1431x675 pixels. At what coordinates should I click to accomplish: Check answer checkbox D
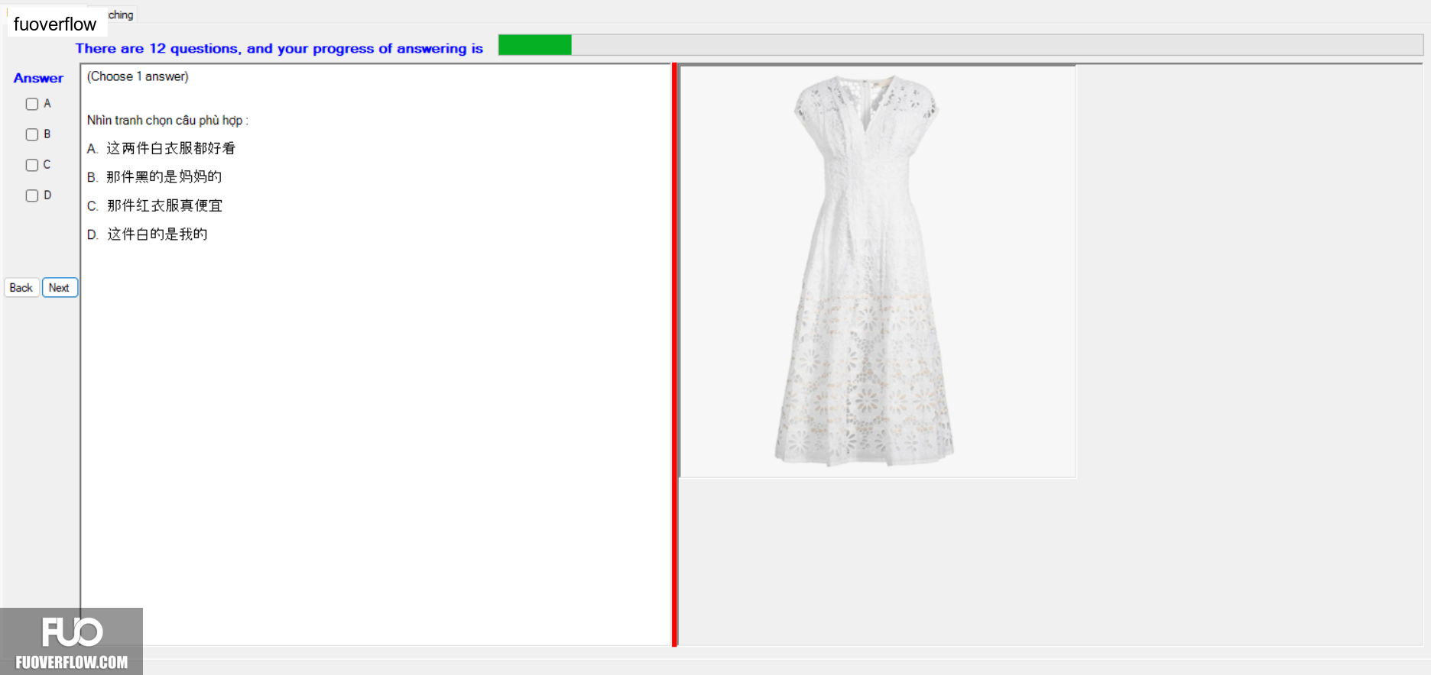pos(32,195)
